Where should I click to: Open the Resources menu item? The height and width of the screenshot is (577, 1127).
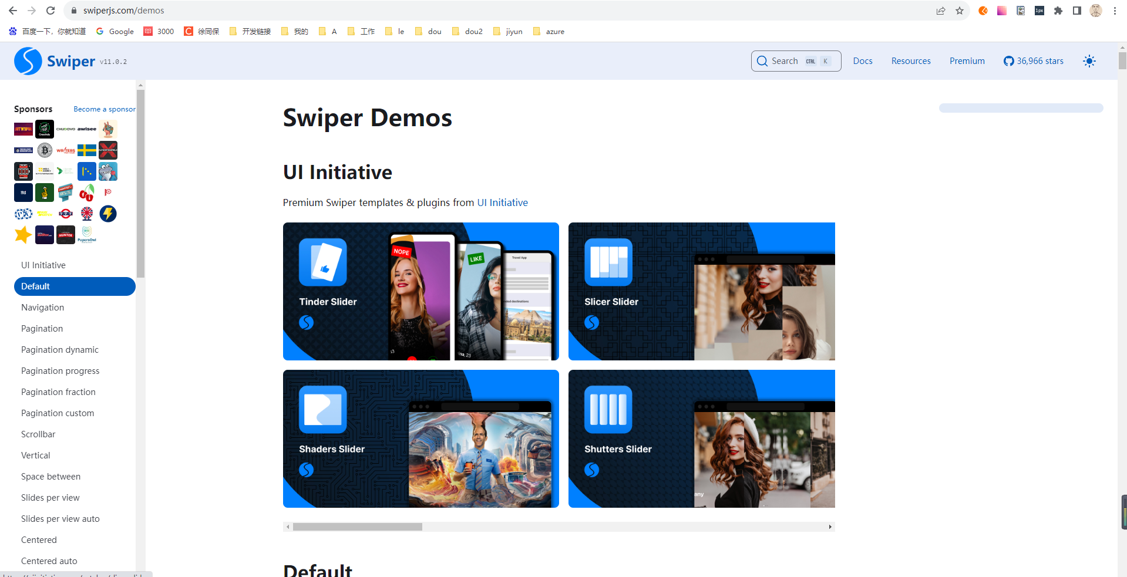tap(911, 61)
